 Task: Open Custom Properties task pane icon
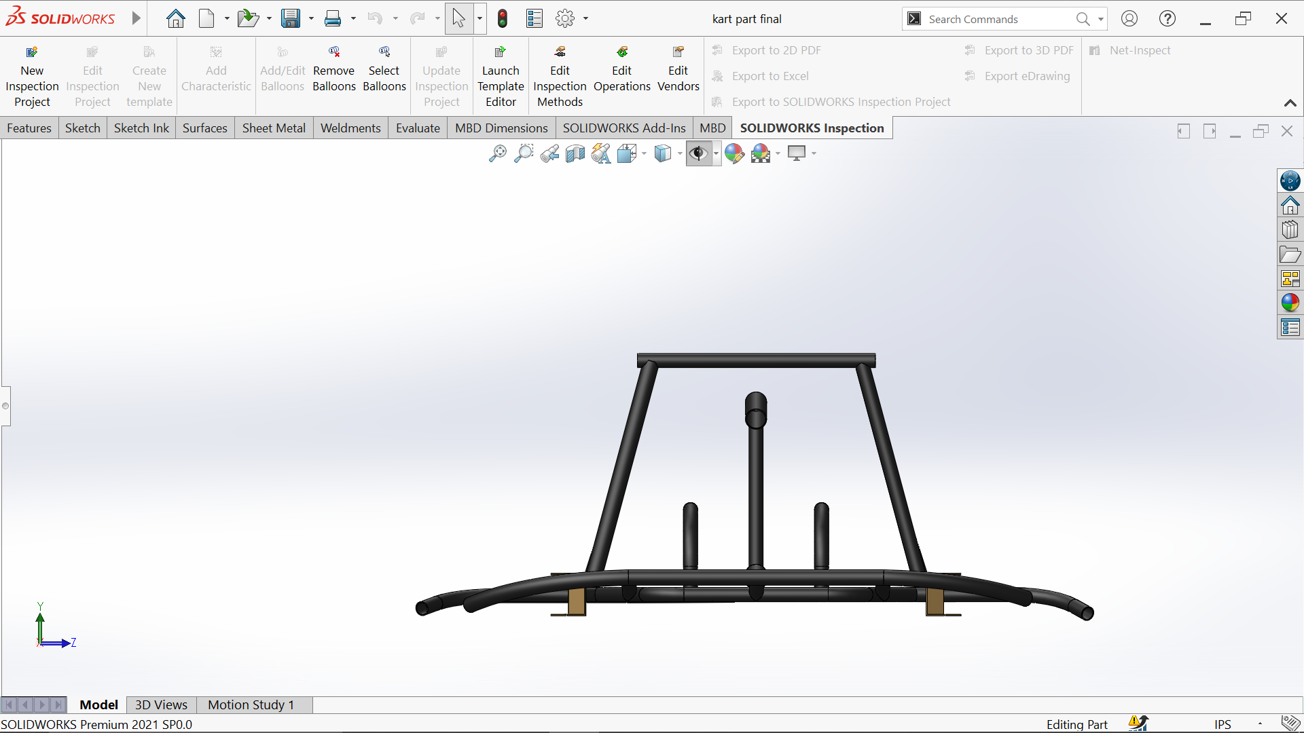1290,328
